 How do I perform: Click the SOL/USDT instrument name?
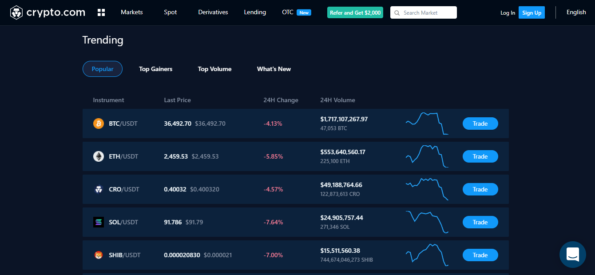[x=123, y=222]
